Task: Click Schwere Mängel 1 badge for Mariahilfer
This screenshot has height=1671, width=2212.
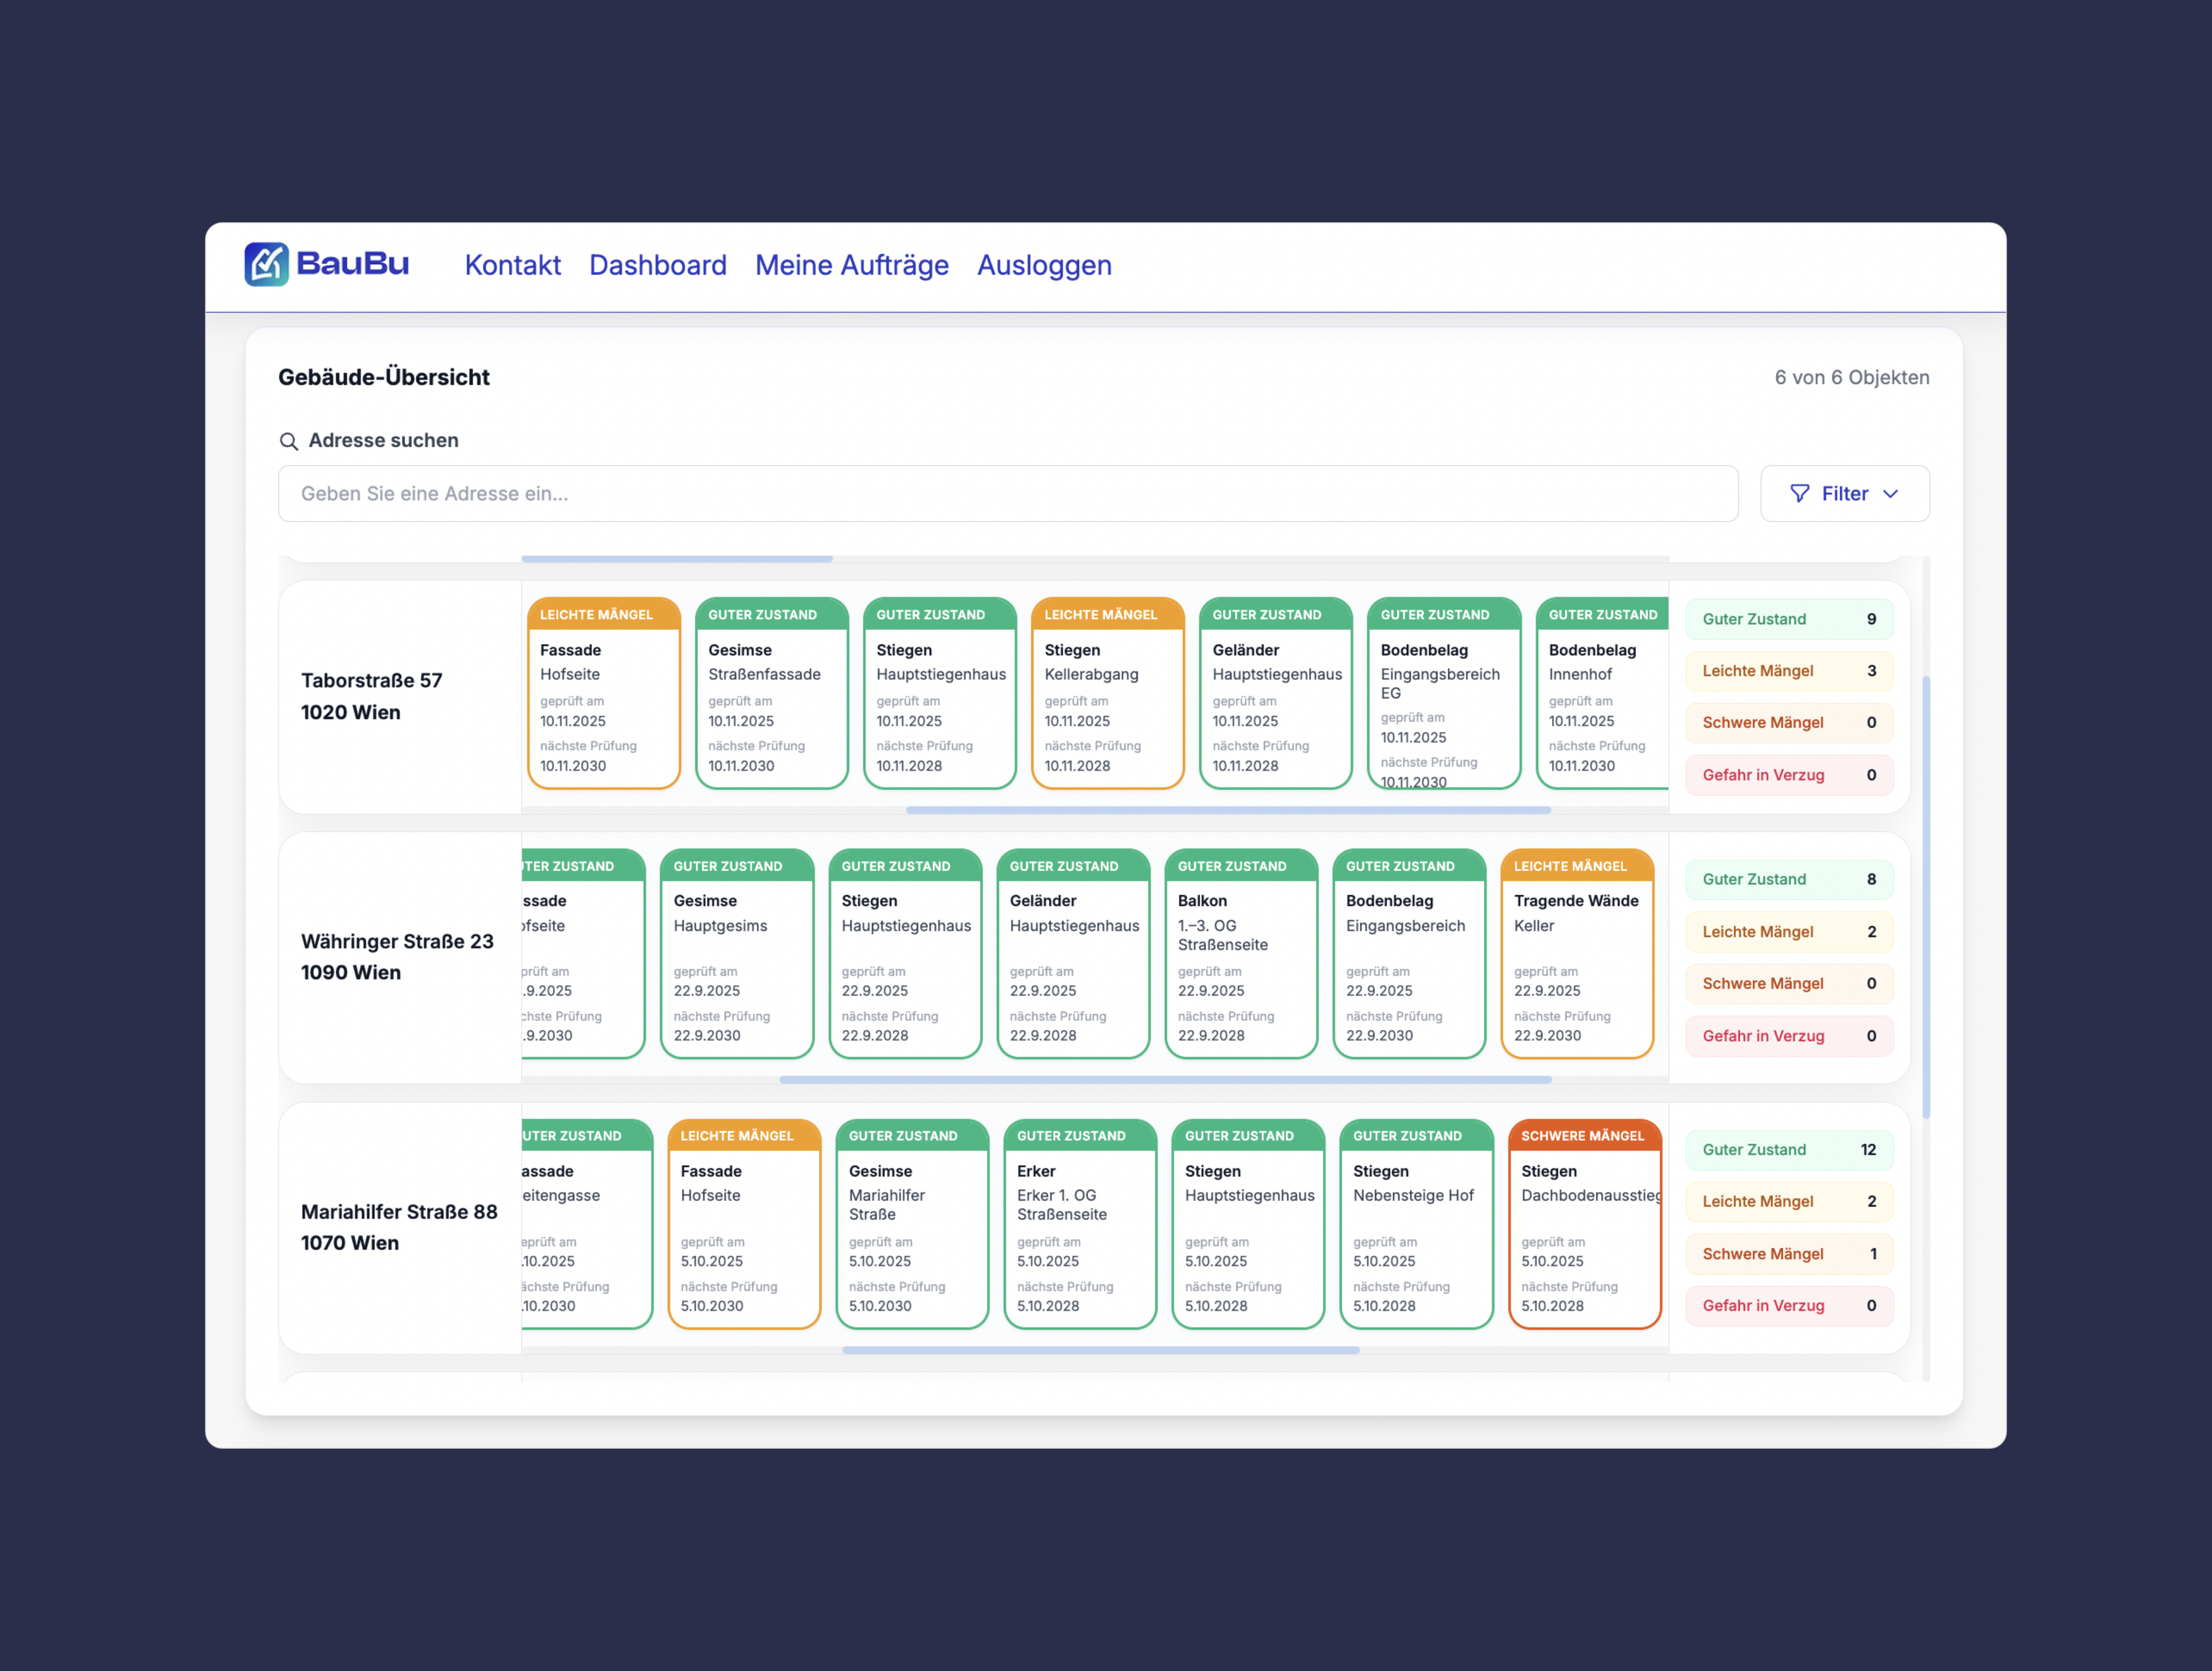Action: (1789, 1254)
